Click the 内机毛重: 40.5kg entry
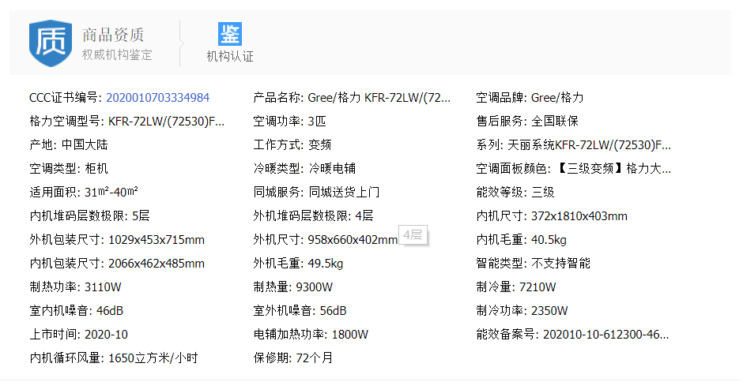743x382 pixels. point(522,239)
